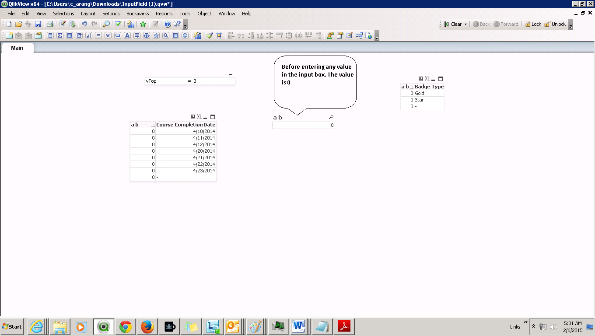Click the Lock selections button
This screenshot has width=595, height=336.
pos(533,24)
